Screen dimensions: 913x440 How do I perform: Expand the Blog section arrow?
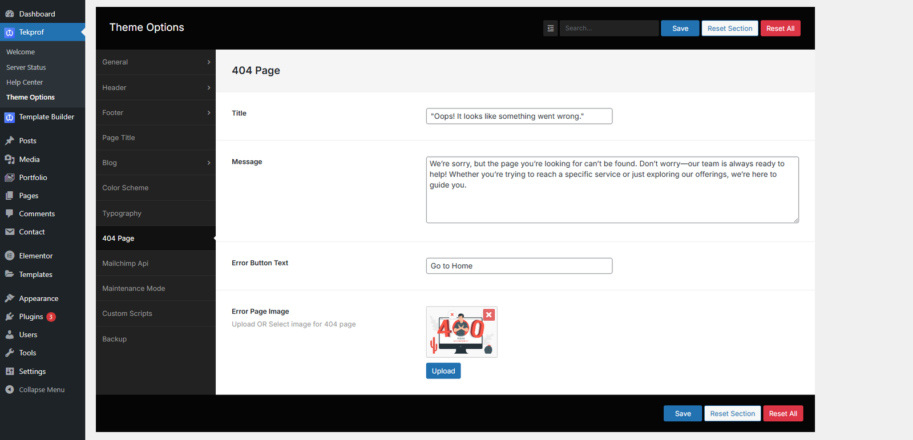209,163
